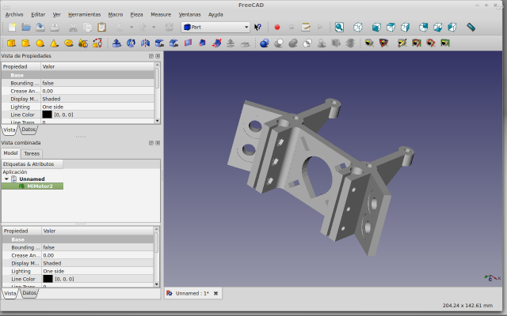Select the Revolve tool
This screenshot has width=507, height=316.
pyautogui.click(x=131, y=43)
